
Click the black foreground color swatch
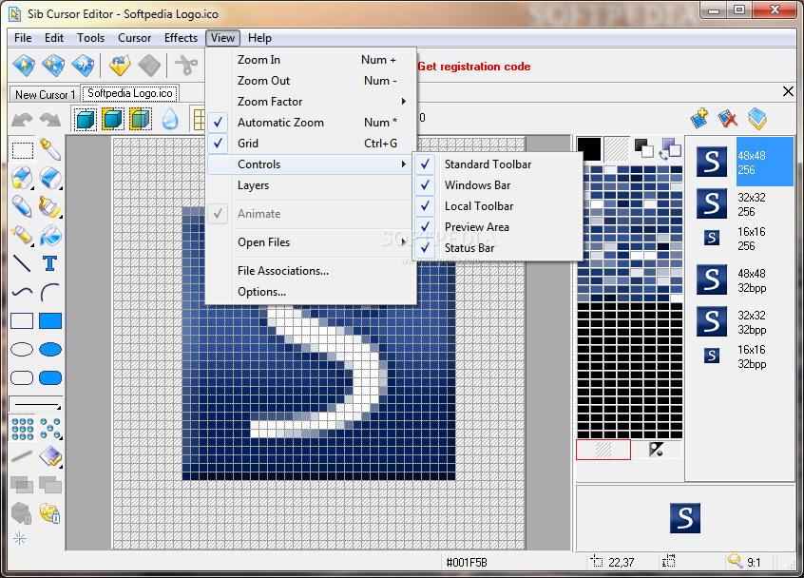click(x=589, y=149)
